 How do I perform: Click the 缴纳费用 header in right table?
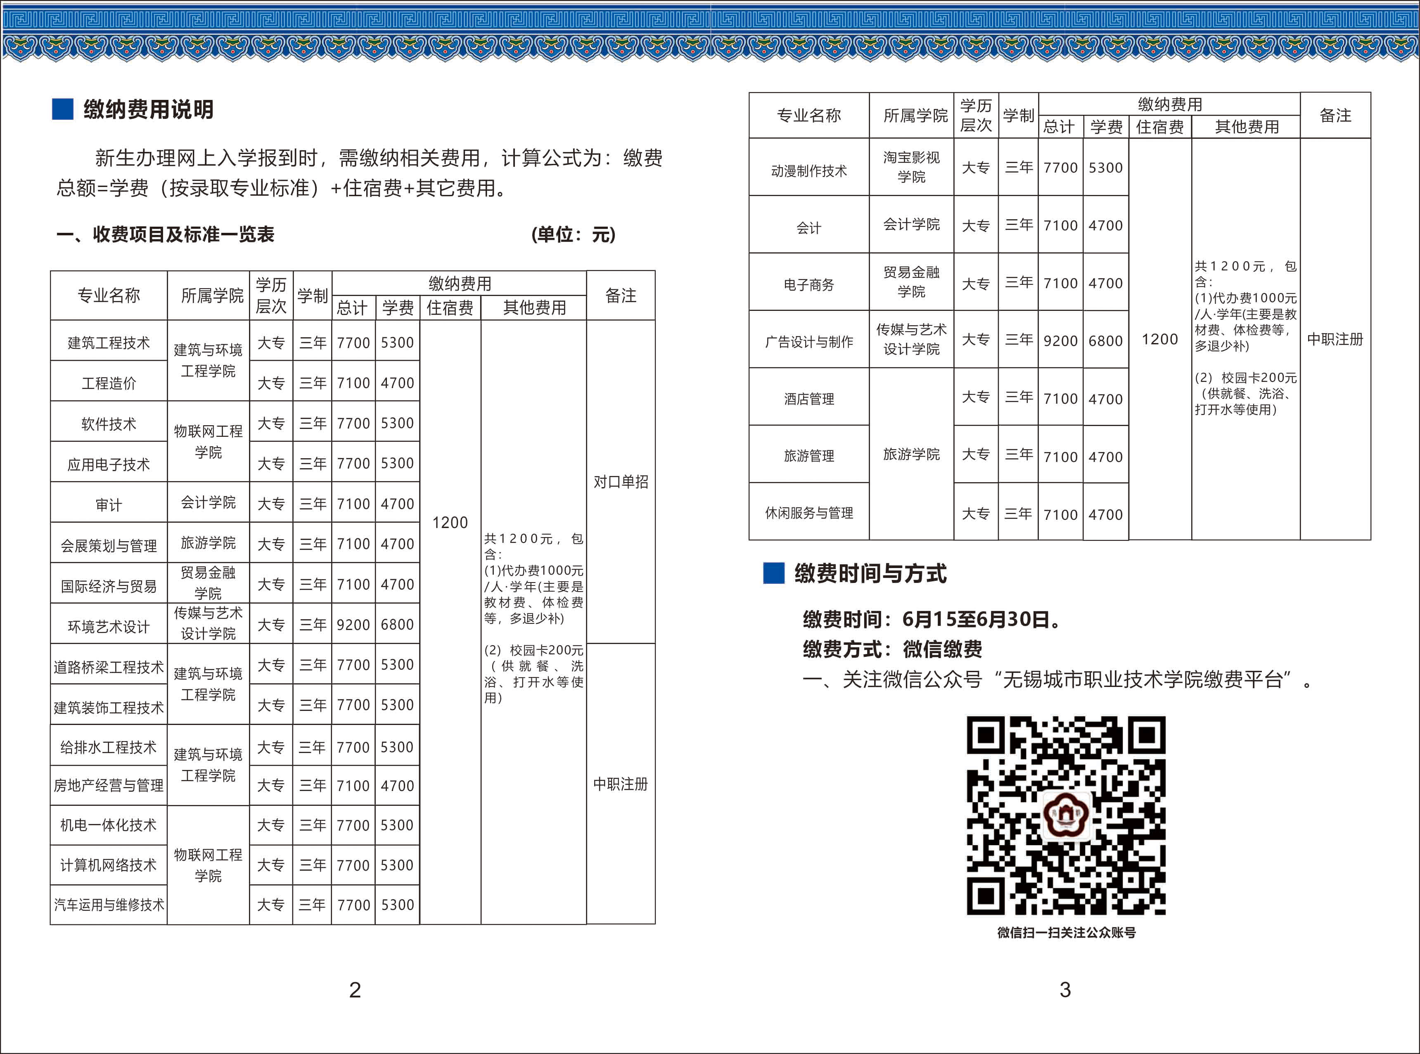[x=1169, y=104]
